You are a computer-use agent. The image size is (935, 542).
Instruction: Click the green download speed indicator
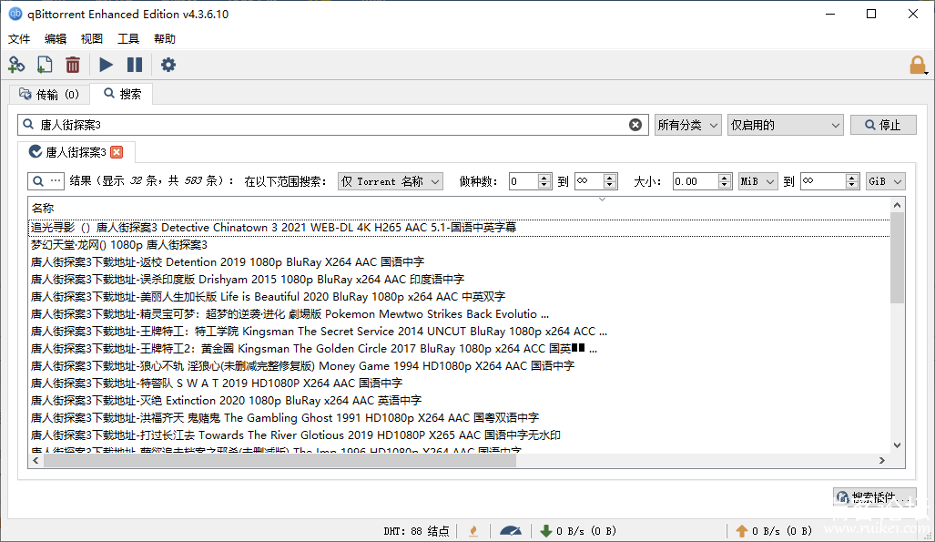click(578, 531)
